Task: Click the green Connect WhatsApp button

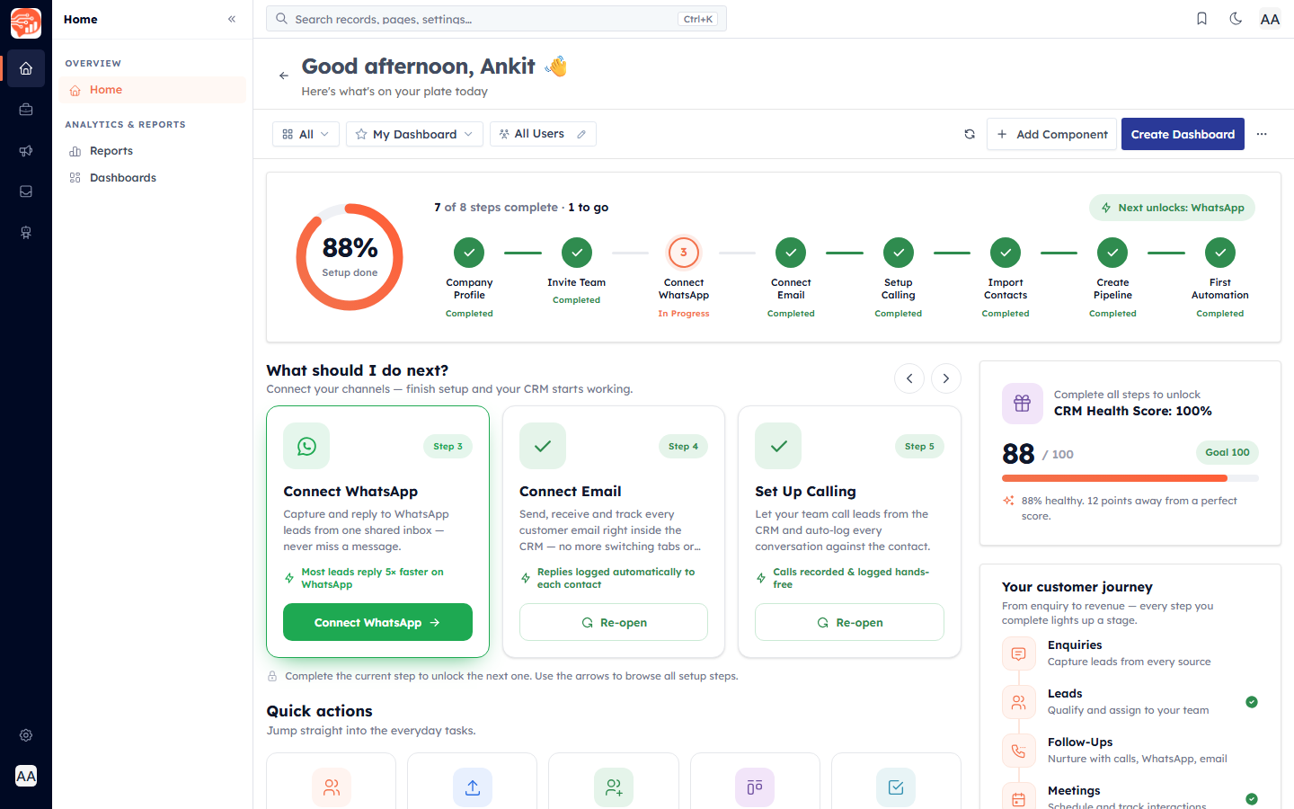Action: [x=377, y=622]
